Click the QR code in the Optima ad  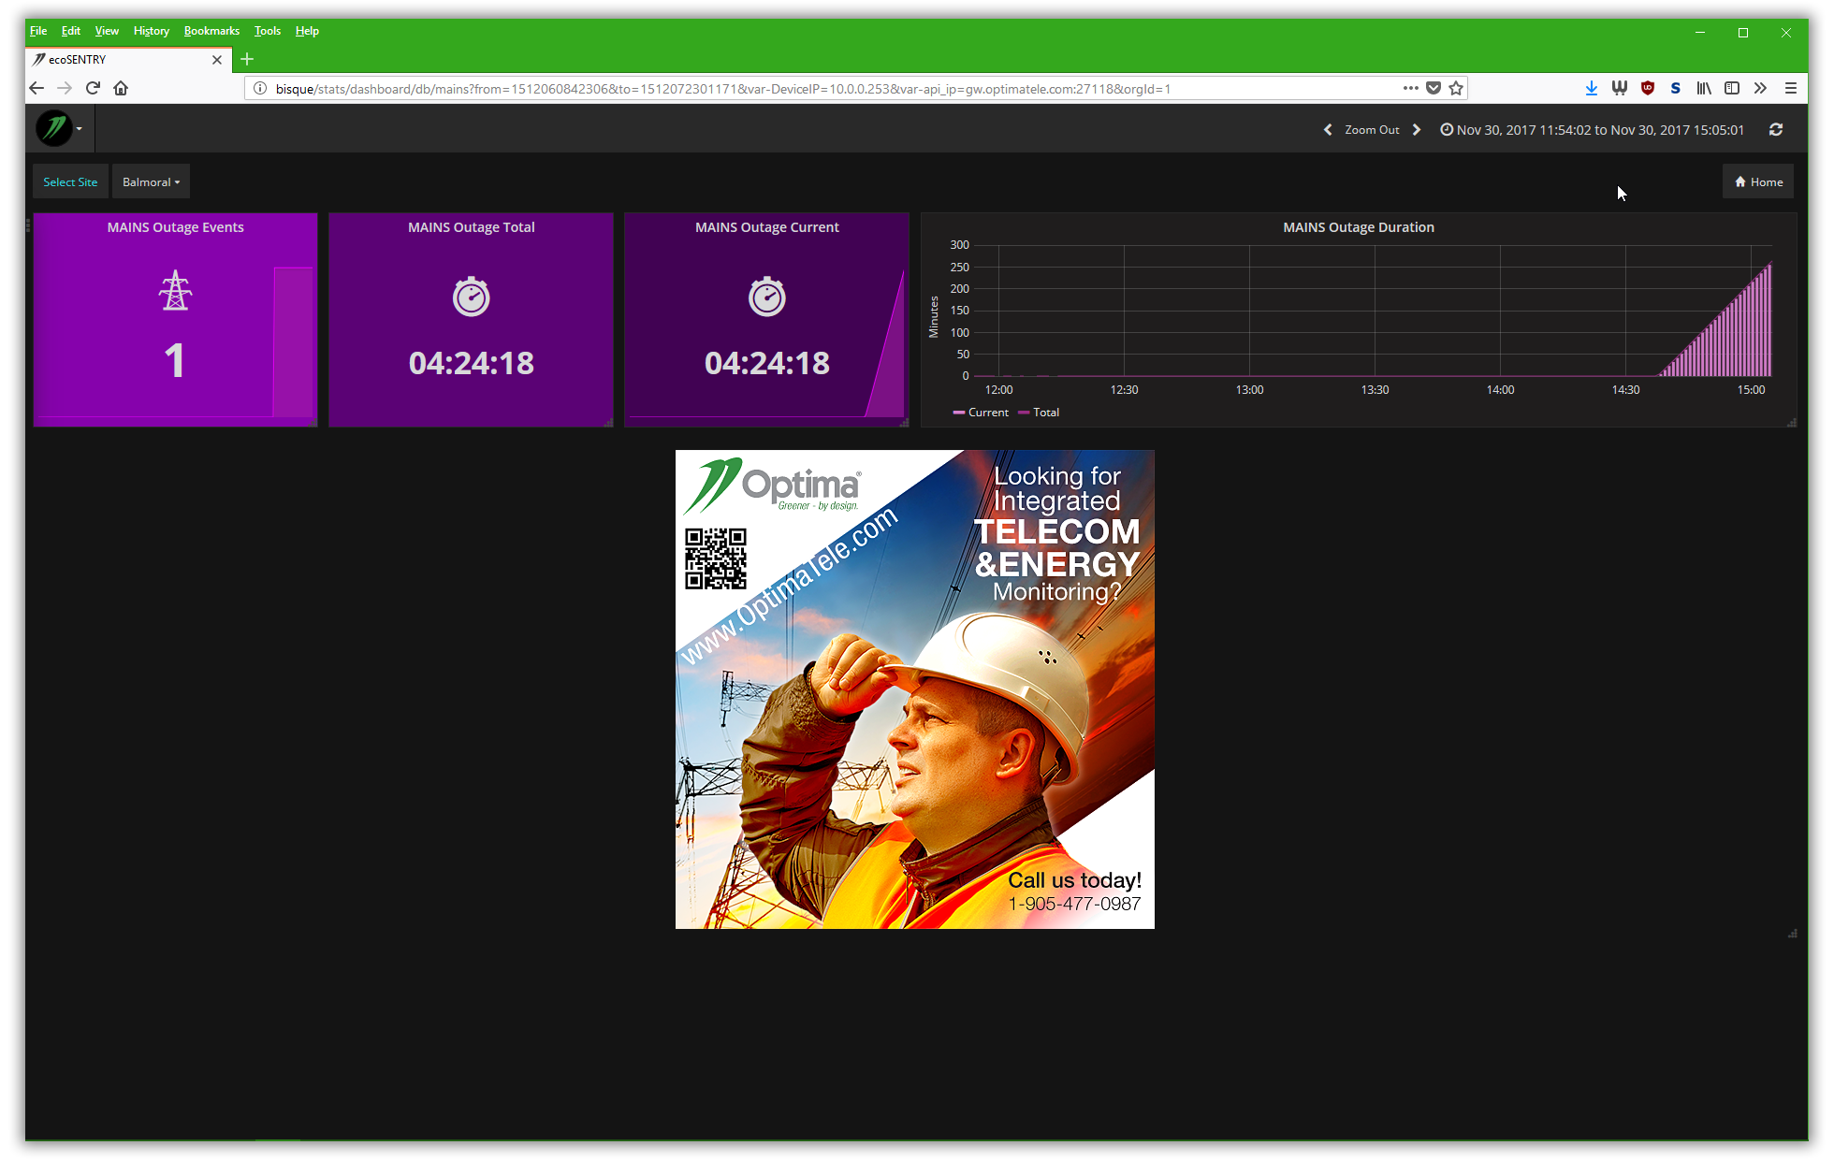tap(715, 558)
